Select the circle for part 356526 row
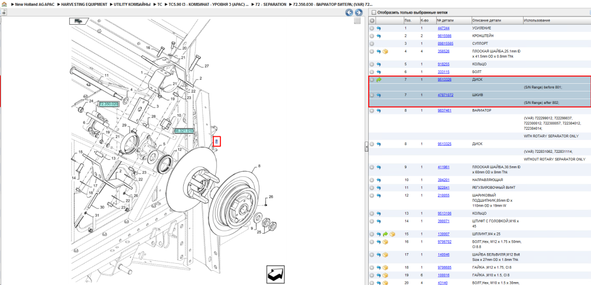 (372, 51)
